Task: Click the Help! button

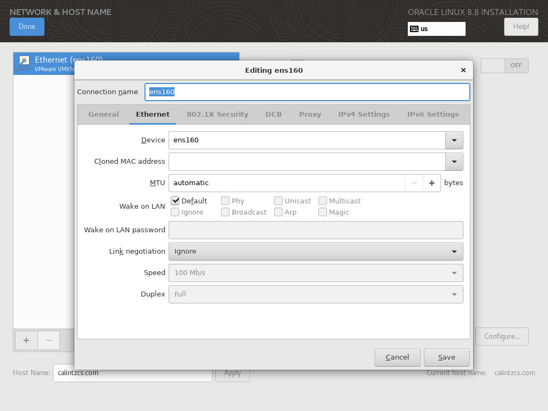Action: 521,27
